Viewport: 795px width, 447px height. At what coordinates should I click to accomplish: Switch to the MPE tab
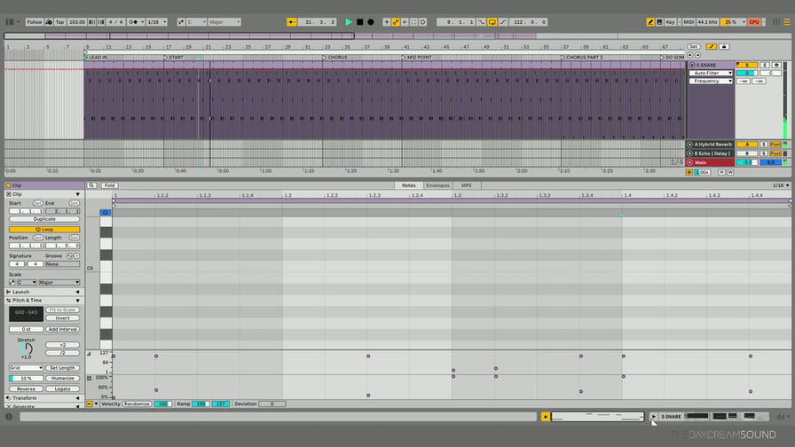(x=466, y=185)
